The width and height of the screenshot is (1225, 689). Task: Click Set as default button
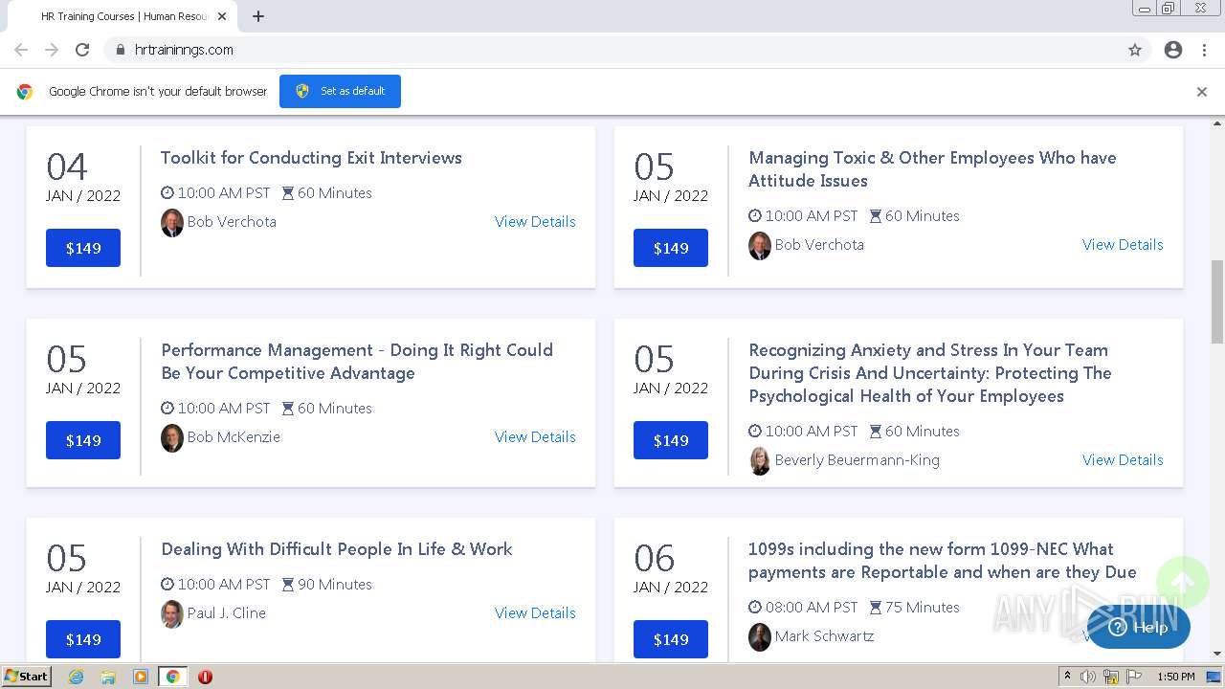[x=340, y=91]
